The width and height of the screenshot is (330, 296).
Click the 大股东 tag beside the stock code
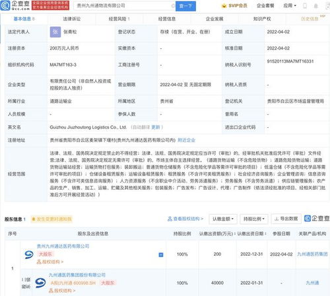tap(108, 283)
